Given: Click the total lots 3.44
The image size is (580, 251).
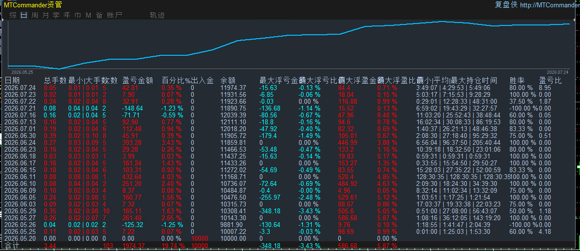Looking at the screenshot, I should coord(50,246).
